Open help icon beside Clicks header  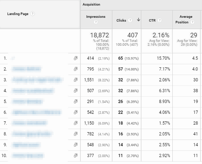coord(130,20)
